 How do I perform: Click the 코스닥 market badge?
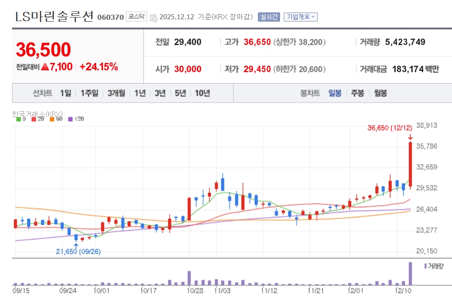tap(137, 17)
